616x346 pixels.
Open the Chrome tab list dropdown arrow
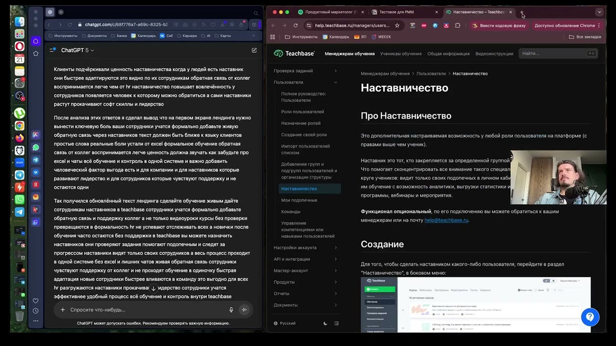[599, 12]
